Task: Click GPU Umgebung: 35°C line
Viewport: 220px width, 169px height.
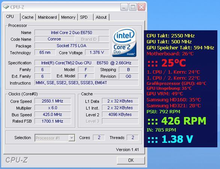Action: pos(169,88)
